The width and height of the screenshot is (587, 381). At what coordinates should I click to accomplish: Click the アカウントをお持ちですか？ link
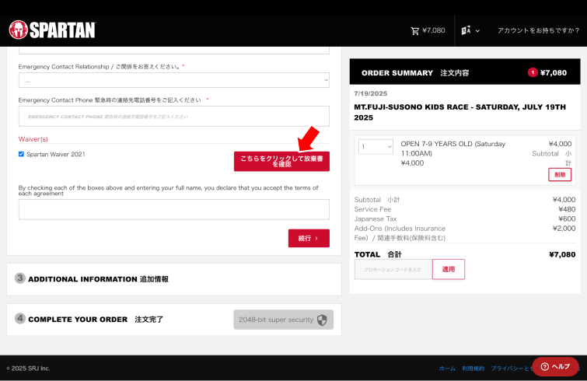(x=538, y=30)
